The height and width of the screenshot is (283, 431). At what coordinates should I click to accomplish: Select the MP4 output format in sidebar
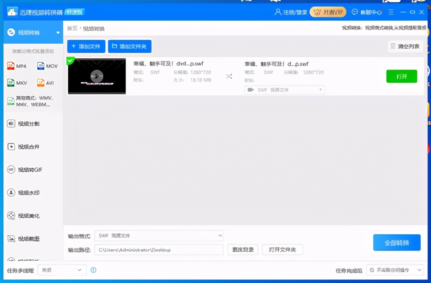(x=18, y=65)
